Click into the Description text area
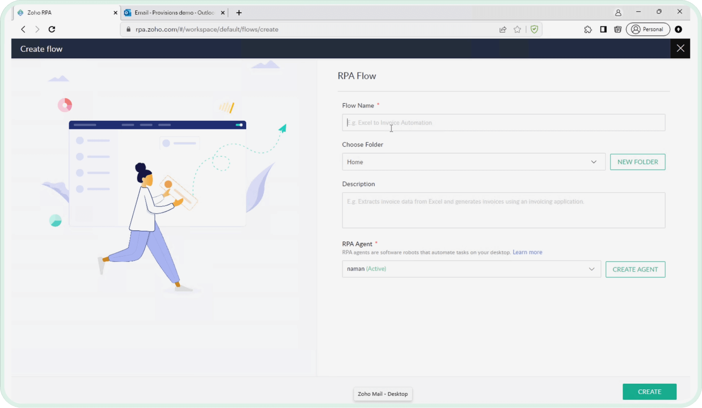 pyautogui.click(x=503, y=210)
